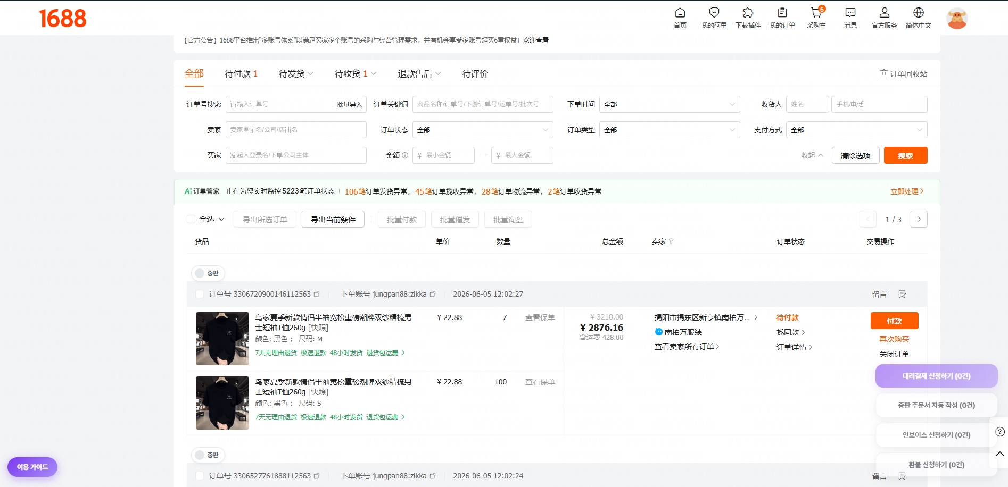
Task: Copy order number 3306527761888112563 icon
Action: (317, 476)
